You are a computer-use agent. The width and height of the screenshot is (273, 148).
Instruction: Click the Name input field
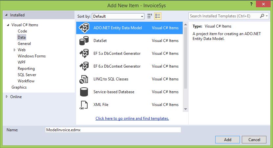click(113, 130)
